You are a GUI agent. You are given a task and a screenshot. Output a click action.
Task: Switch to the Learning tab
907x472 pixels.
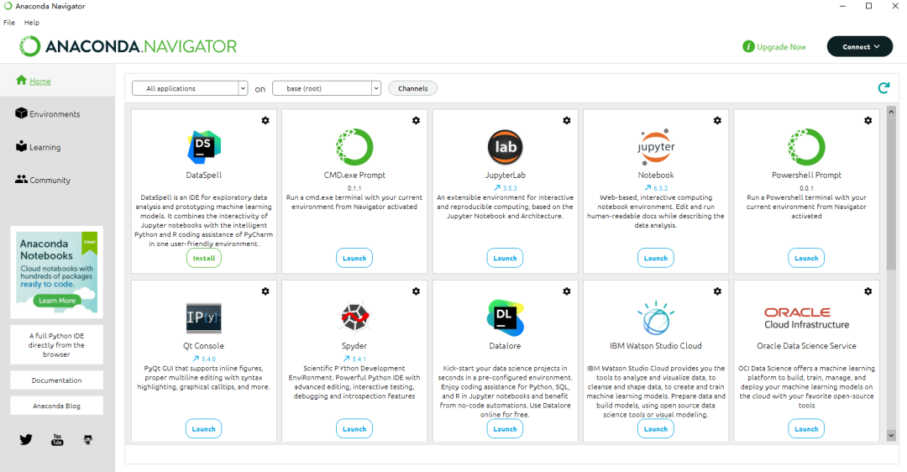pos(38,147)
